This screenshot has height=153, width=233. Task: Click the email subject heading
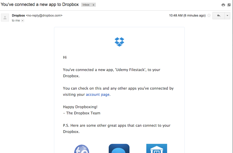[40, 4]
